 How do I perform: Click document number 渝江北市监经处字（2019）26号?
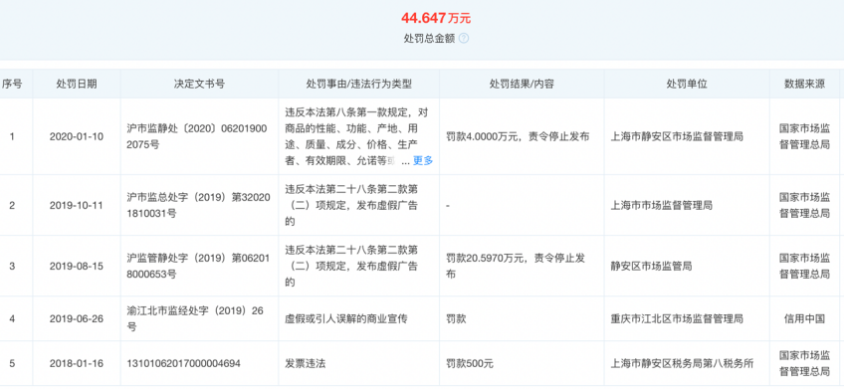click(x=195, y=318)
